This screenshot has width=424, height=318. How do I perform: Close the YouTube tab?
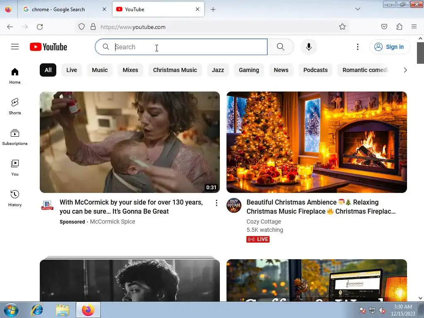198,9
